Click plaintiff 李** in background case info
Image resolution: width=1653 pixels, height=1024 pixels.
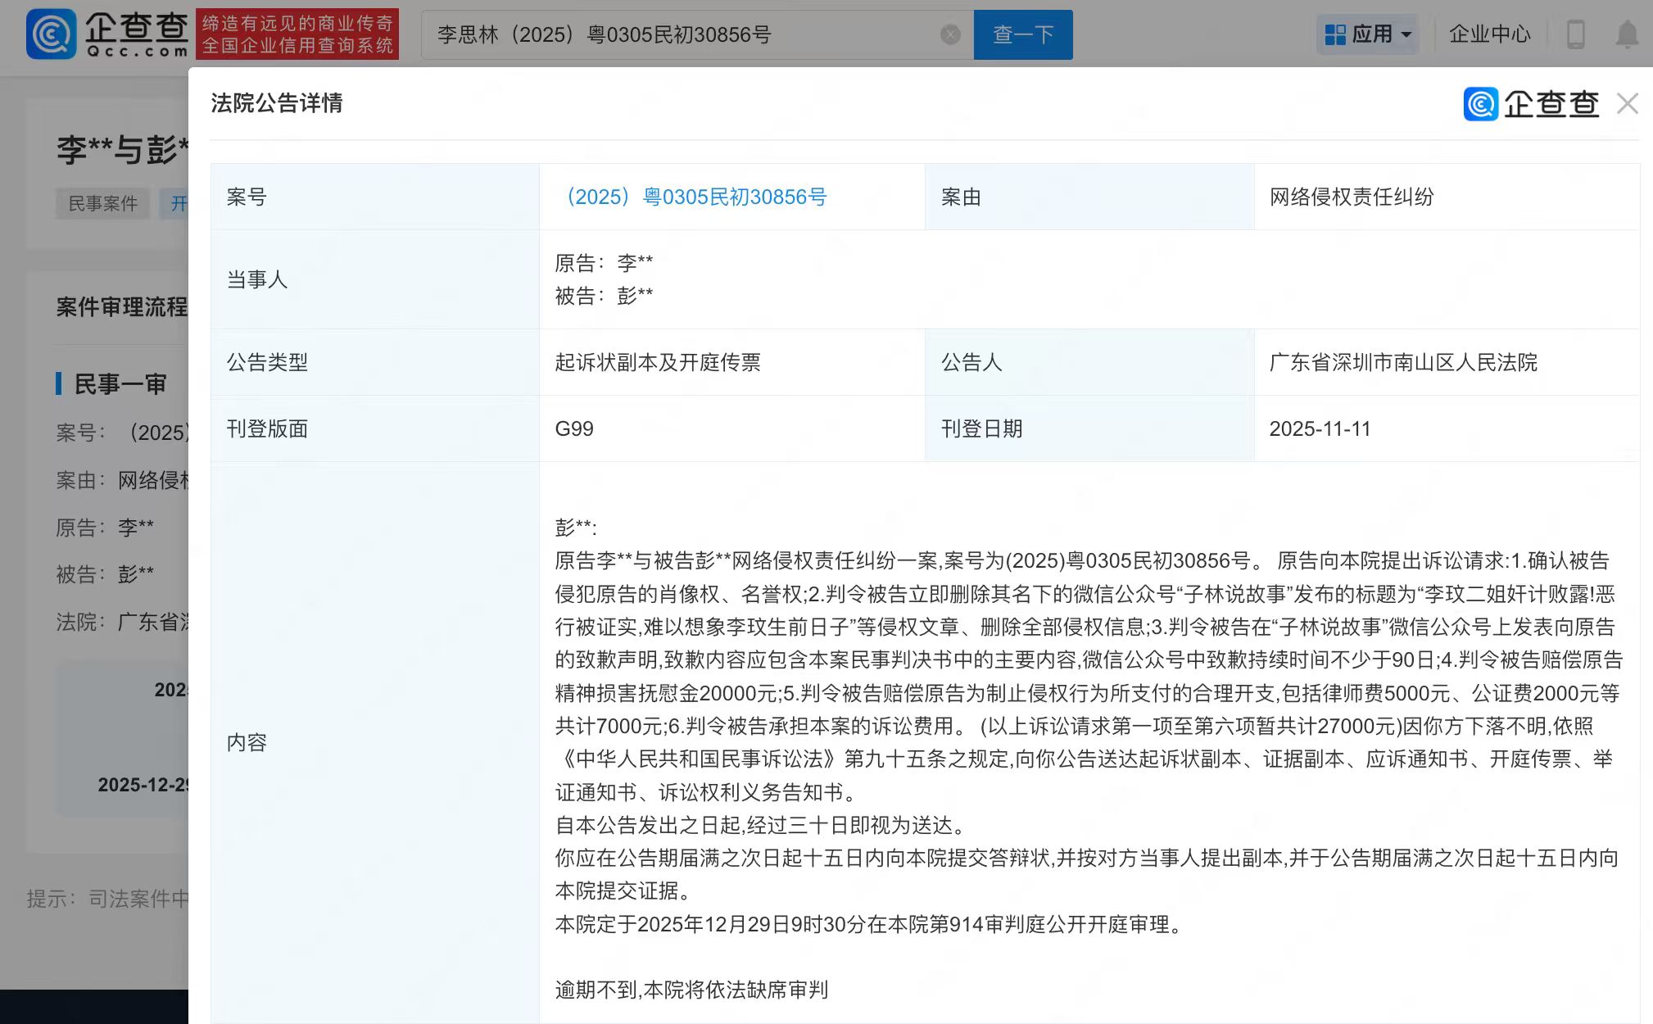[135, 528]
